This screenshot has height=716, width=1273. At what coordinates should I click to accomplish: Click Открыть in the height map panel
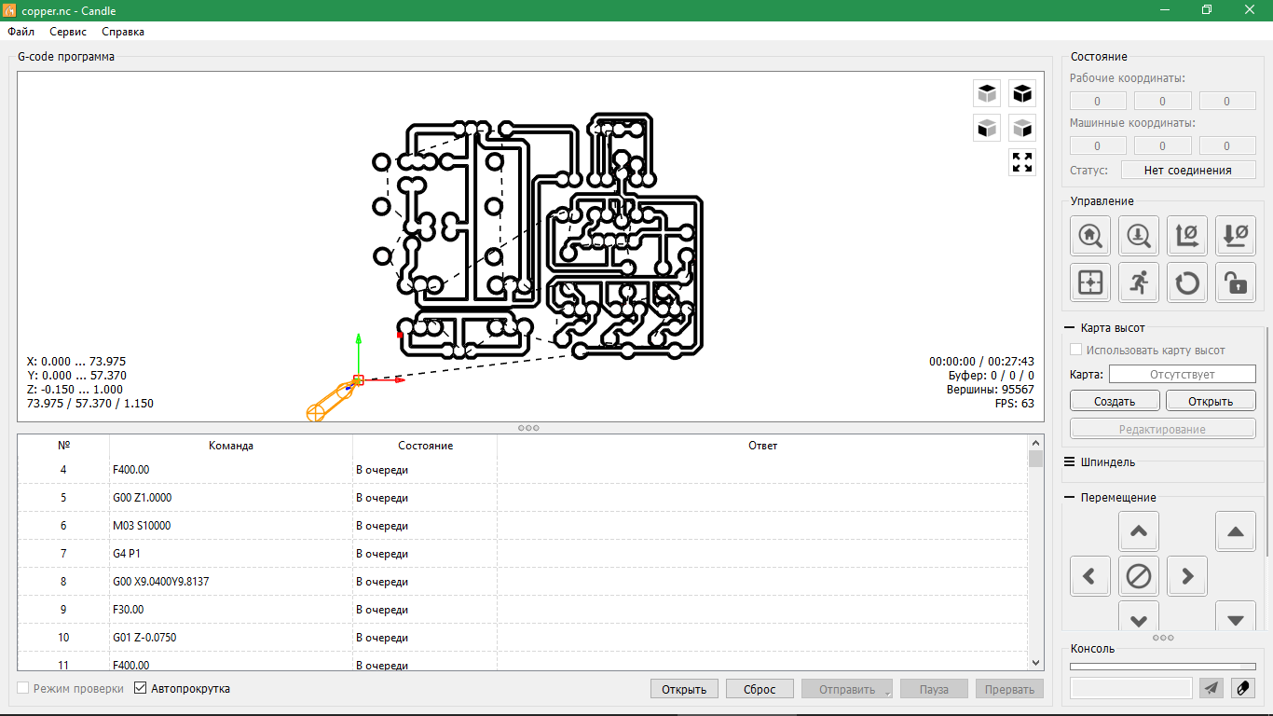tap(1211, 401)
